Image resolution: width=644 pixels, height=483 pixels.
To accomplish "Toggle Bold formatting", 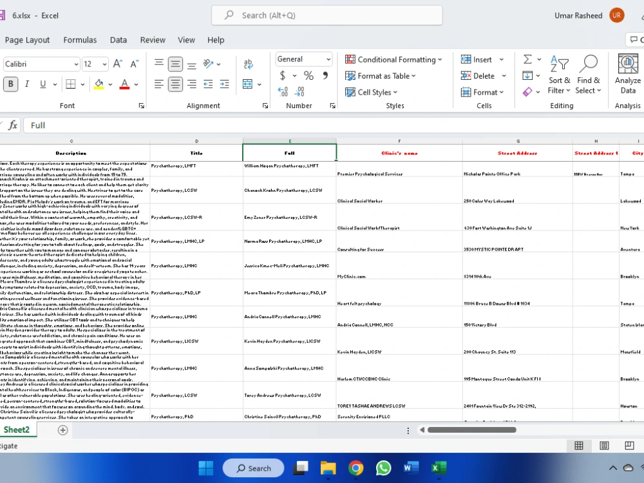I will [11, 84].
